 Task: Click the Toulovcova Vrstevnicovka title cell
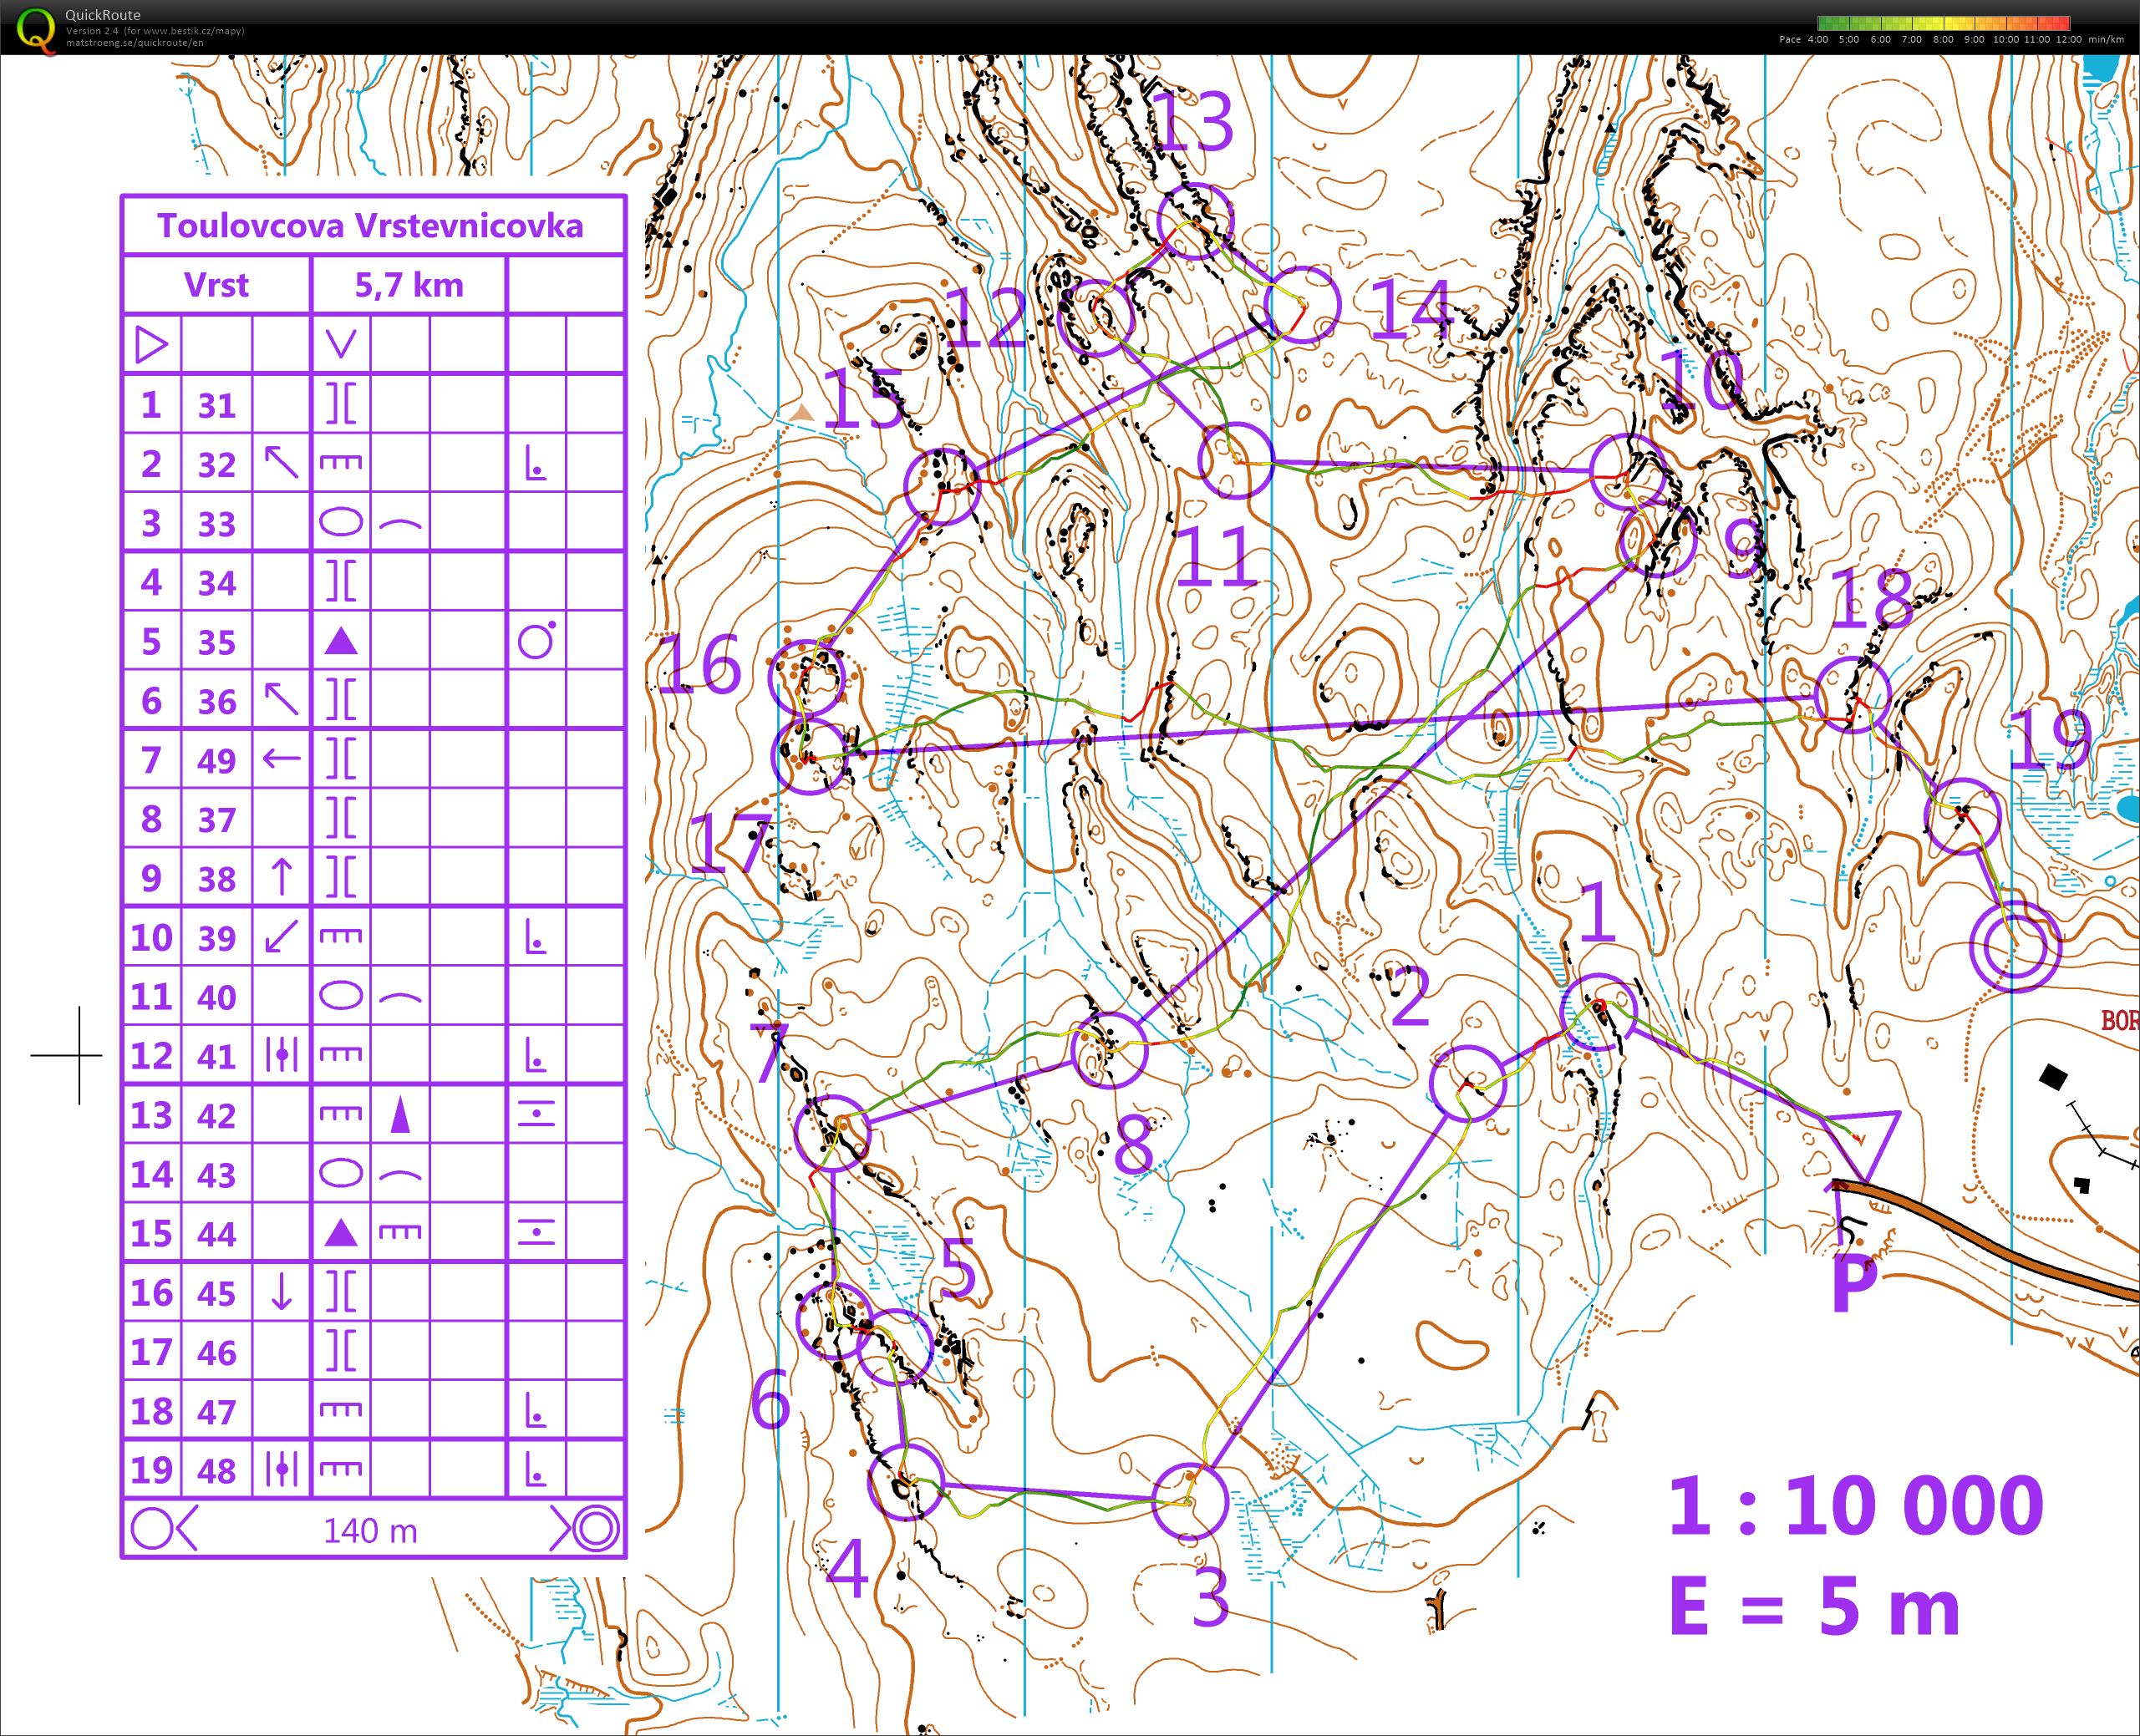pos(371,226)
